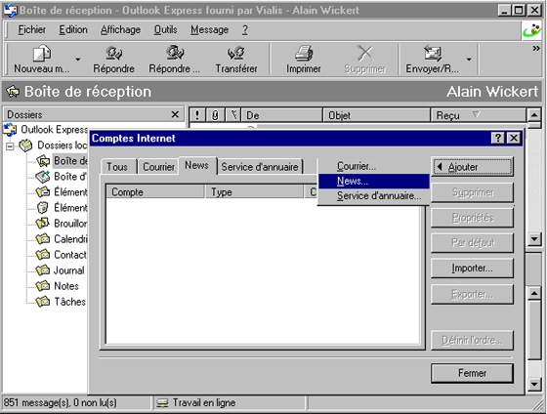Click the greyed Supprimer toolbar icon
The image size is (547, 414).
(x=365, y=54)
